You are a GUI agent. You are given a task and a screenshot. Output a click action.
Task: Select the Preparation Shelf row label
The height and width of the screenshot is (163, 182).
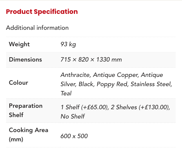(x=26, y=110)
